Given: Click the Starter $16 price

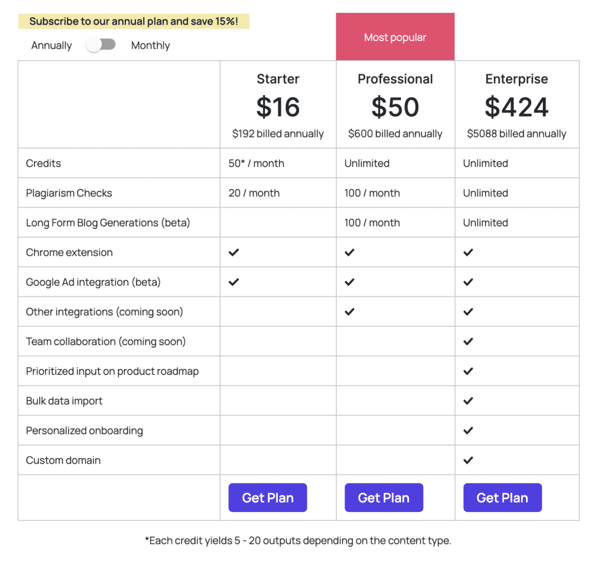Looking at the screenshot, I should 278,107.
